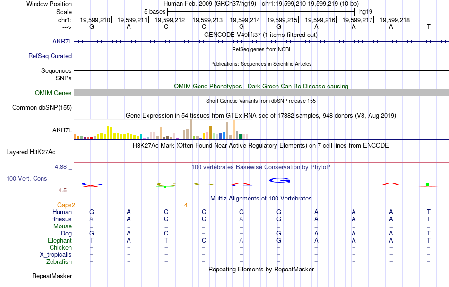Click the Chicken species row label
449x287 pixels.
coord(60,248)
